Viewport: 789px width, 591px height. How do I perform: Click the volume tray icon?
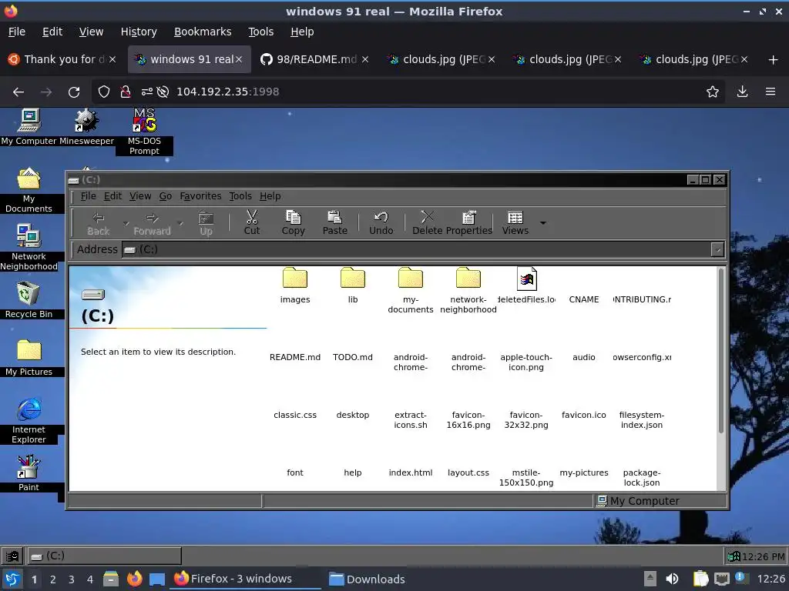(x=672, y=579)
